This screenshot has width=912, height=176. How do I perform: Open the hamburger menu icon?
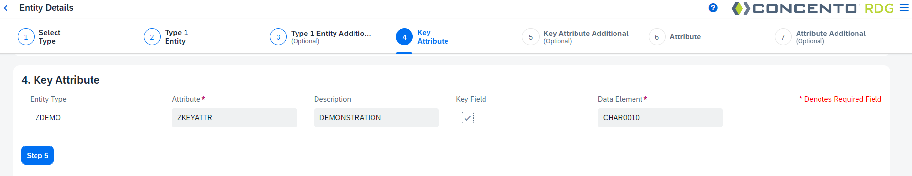(904, 8)
